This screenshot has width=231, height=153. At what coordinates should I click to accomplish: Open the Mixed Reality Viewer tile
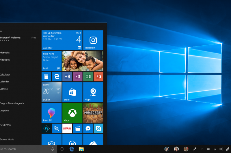pyautogui.click(x=57, y=128)
